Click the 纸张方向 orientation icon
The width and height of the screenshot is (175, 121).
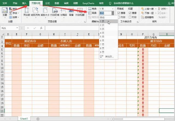tap(35, 12)
